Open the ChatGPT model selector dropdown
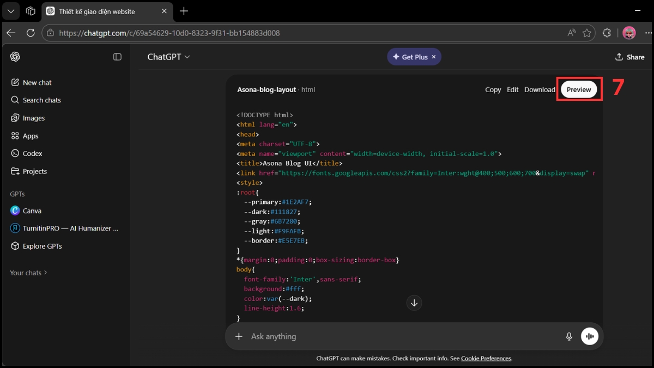The image size is (654, 368). click(168, 57)
